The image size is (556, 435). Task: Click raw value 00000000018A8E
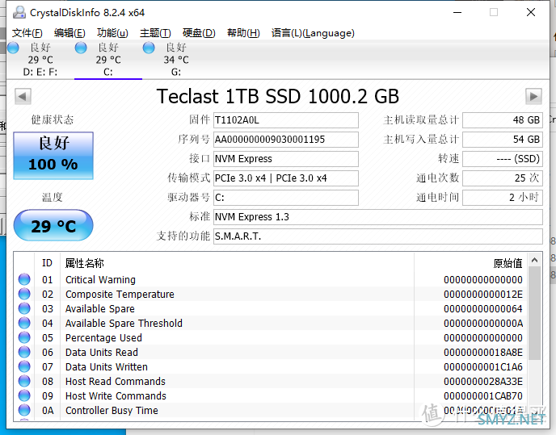(483, 353)
